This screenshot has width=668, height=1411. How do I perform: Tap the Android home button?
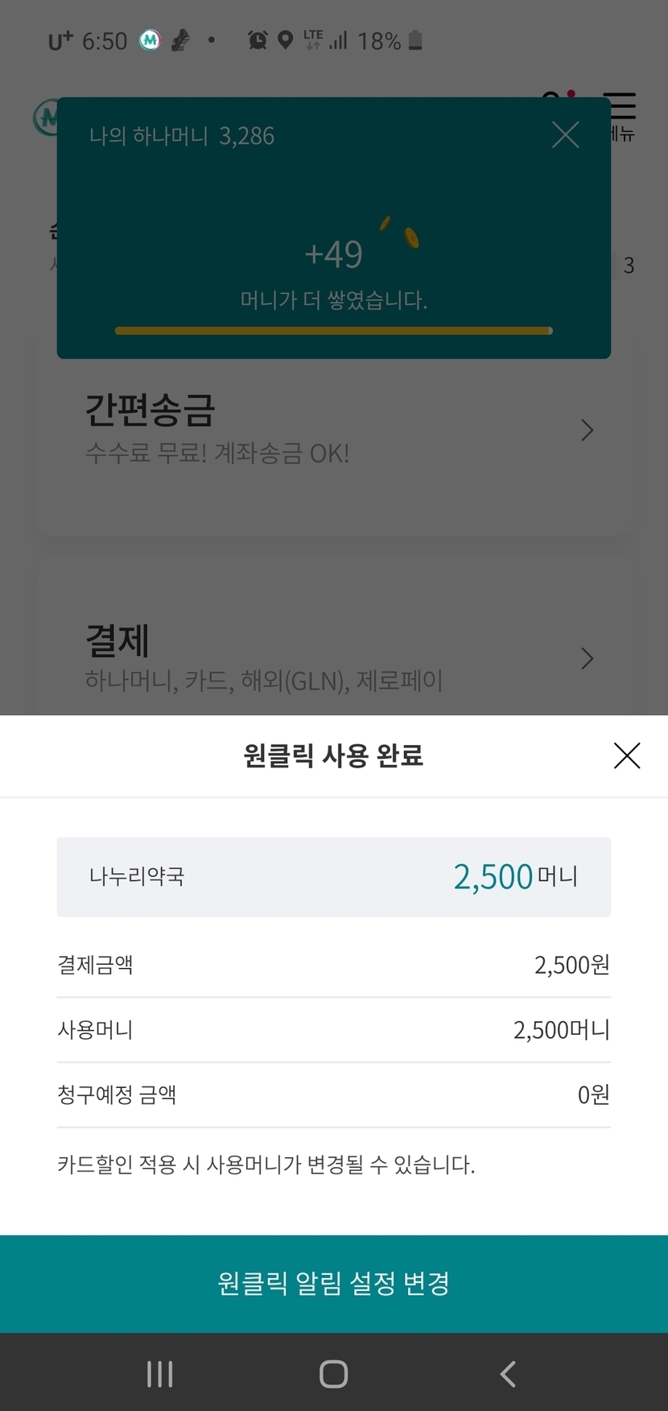pyautogui.click(x=334, y=1374)
